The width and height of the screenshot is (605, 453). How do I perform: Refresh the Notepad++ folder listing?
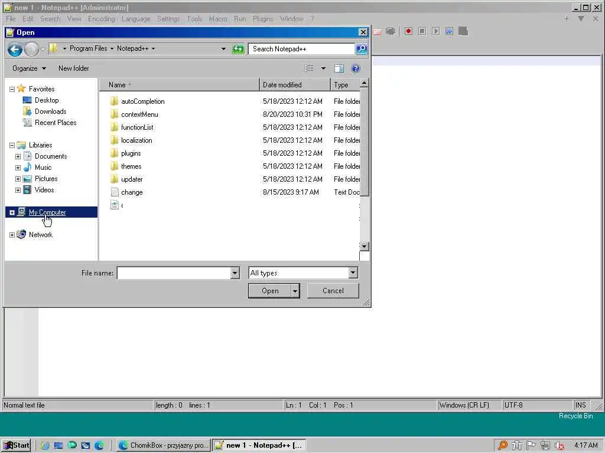click(239, 49)
